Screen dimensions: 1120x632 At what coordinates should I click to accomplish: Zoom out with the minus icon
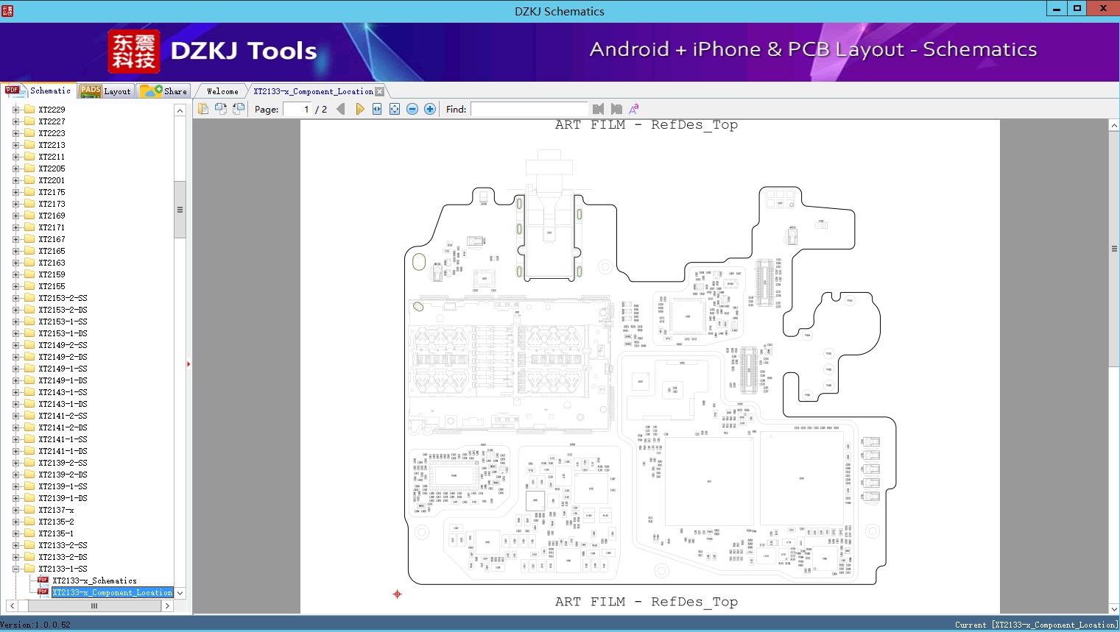412,109
